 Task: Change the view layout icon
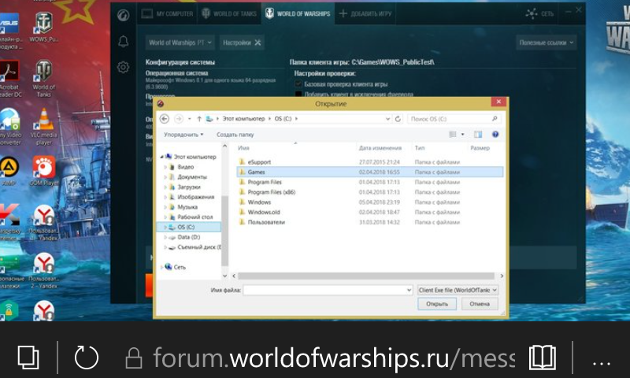tap(453, 135)
